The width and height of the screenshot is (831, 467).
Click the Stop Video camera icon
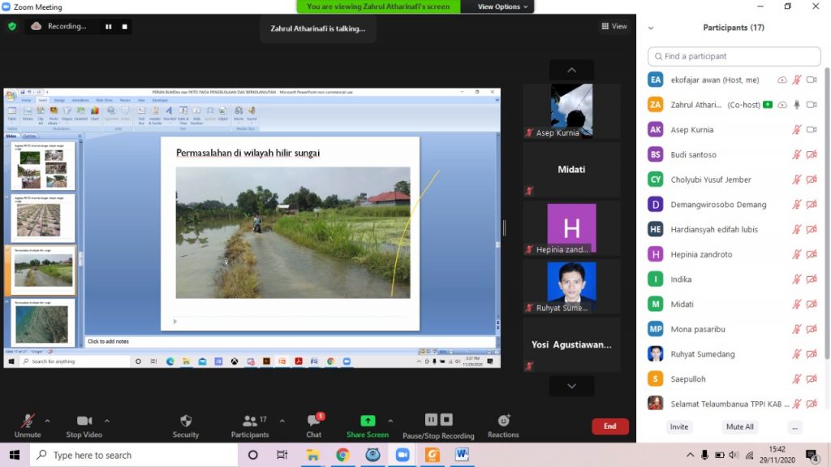pyautogui.click(x=84, y=421)
